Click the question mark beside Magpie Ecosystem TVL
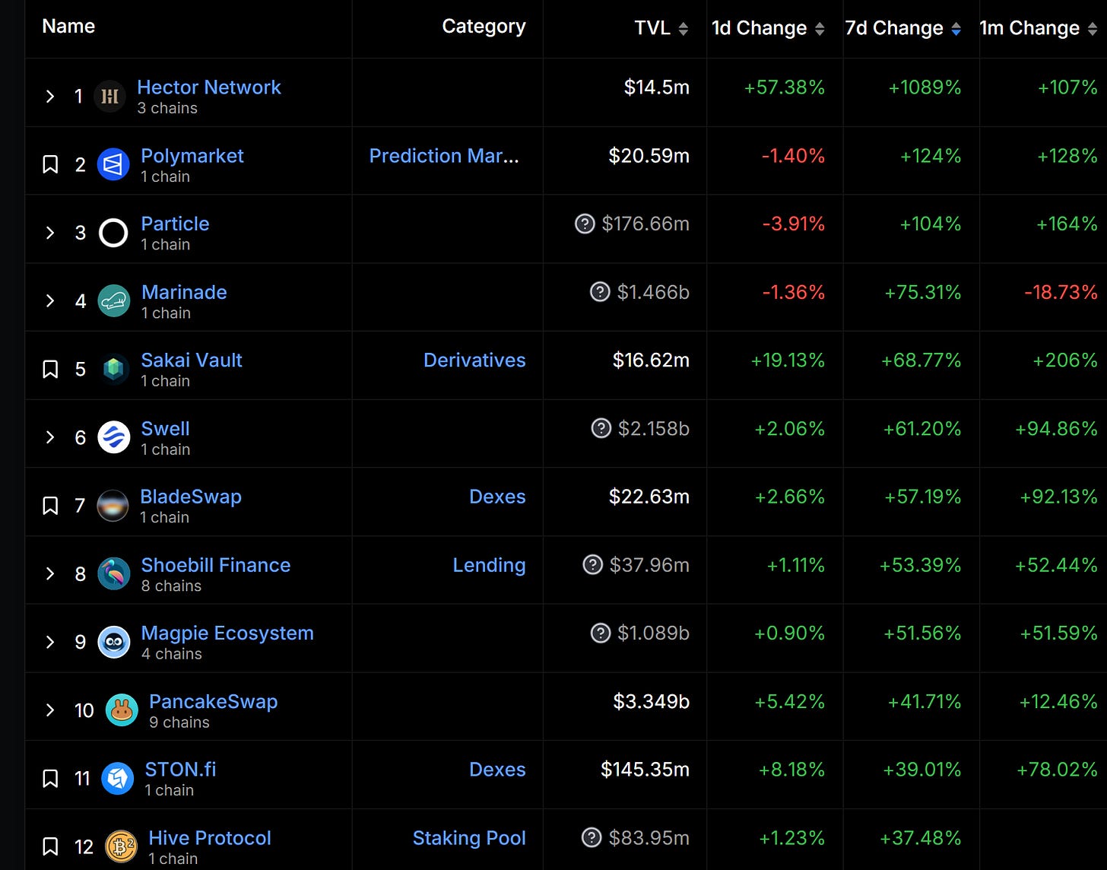The width and height of the screenshot is (1107, 870). (601, 633)
